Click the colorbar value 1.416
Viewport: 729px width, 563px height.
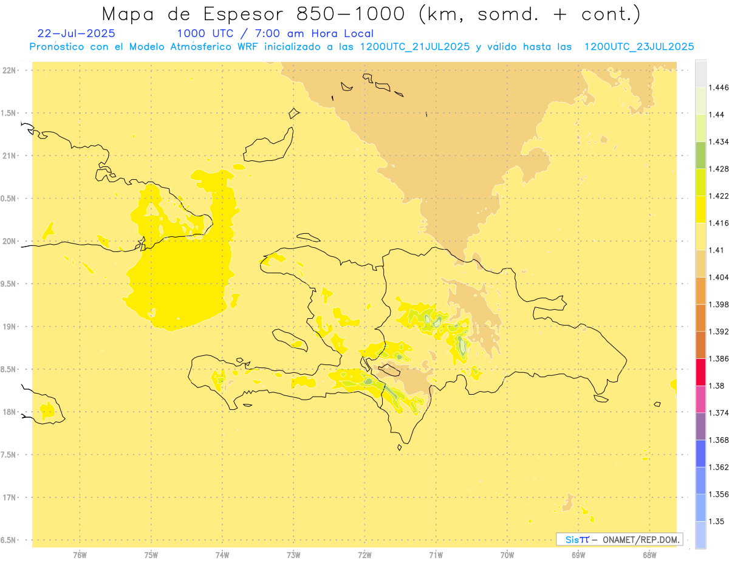click(x=719, y=223)
